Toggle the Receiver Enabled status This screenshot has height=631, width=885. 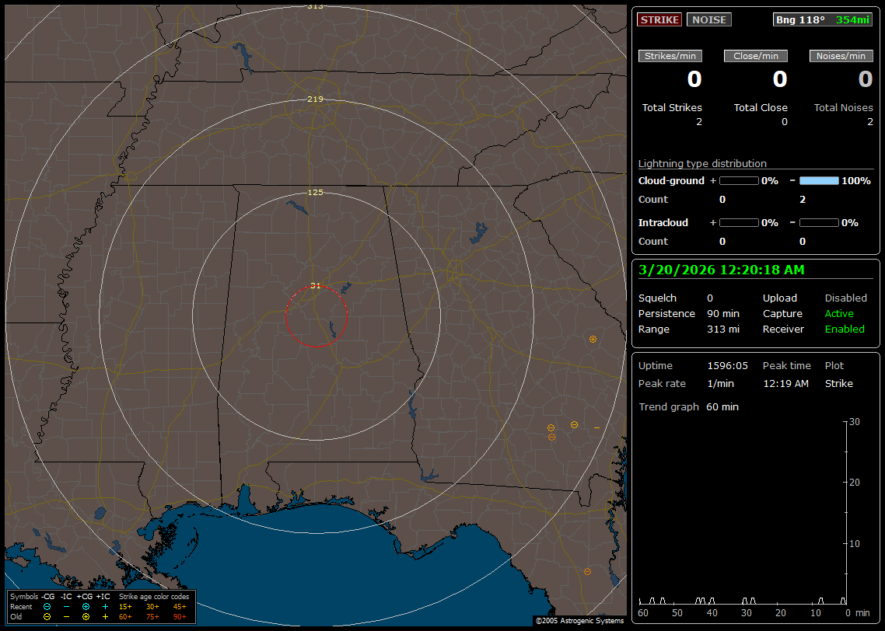click(845, 329)
